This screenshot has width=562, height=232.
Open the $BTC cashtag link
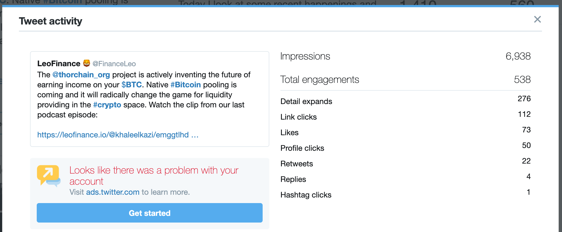132,85
